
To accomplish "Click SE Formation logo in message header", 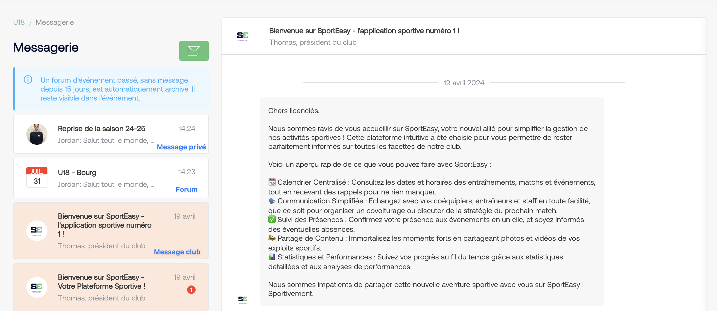I will [x=243, y=36].
